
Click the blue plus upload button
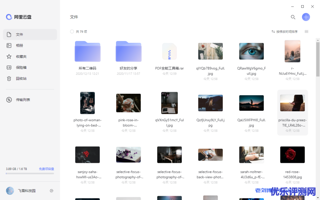click(306, 17)
